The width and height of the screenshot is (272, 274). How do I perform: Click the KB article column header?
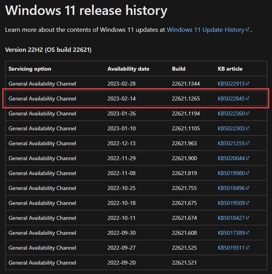(x=230, y=69)
